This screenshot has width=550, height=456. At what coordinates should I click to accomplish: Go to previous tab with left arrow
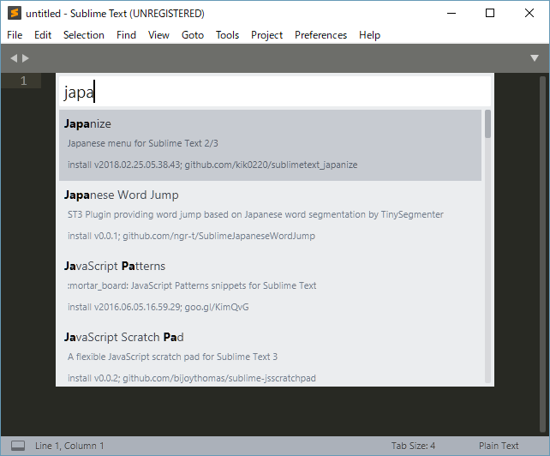click(x=14, y=58)
